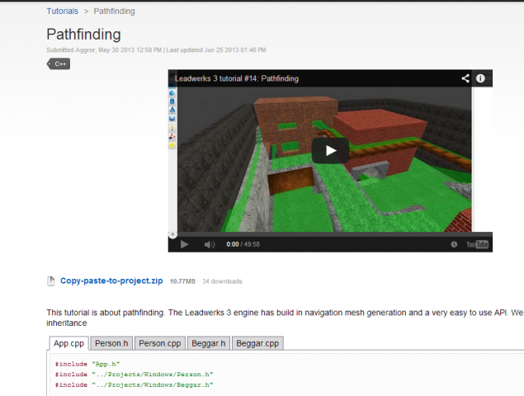Switch to the Person.cpp tab

click(x=160, y=343)
